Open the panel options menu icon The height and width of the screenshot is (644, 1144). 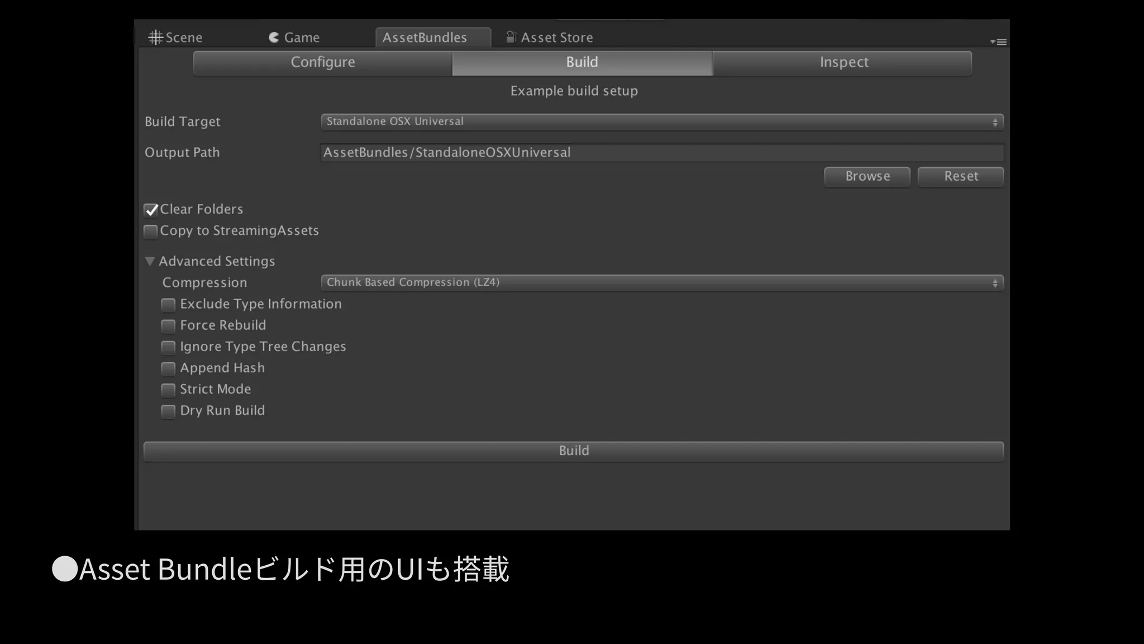tap(998, 42)
